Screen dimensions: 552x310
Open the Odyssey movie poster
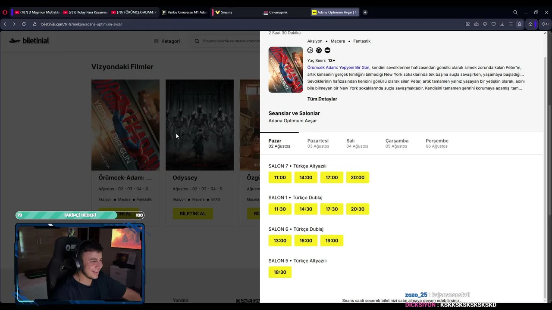pyautogui.click(x=200, y=125)
